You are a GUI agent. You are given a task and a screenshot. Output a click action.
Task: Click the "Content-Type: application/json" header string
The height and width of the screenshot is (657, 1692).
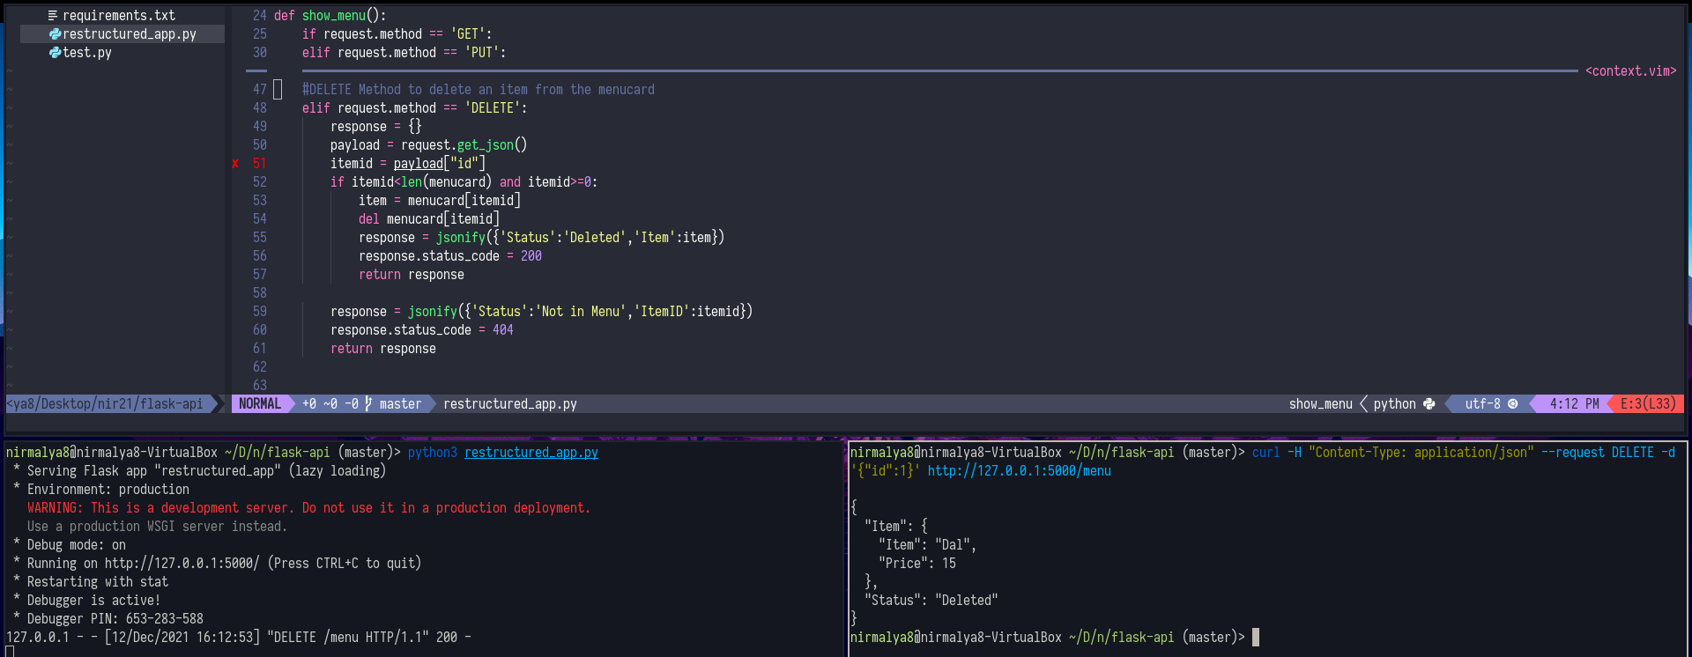tap(1421, 453)
